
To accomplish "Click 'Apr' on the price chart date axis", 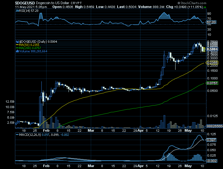I will coord(141,130).
